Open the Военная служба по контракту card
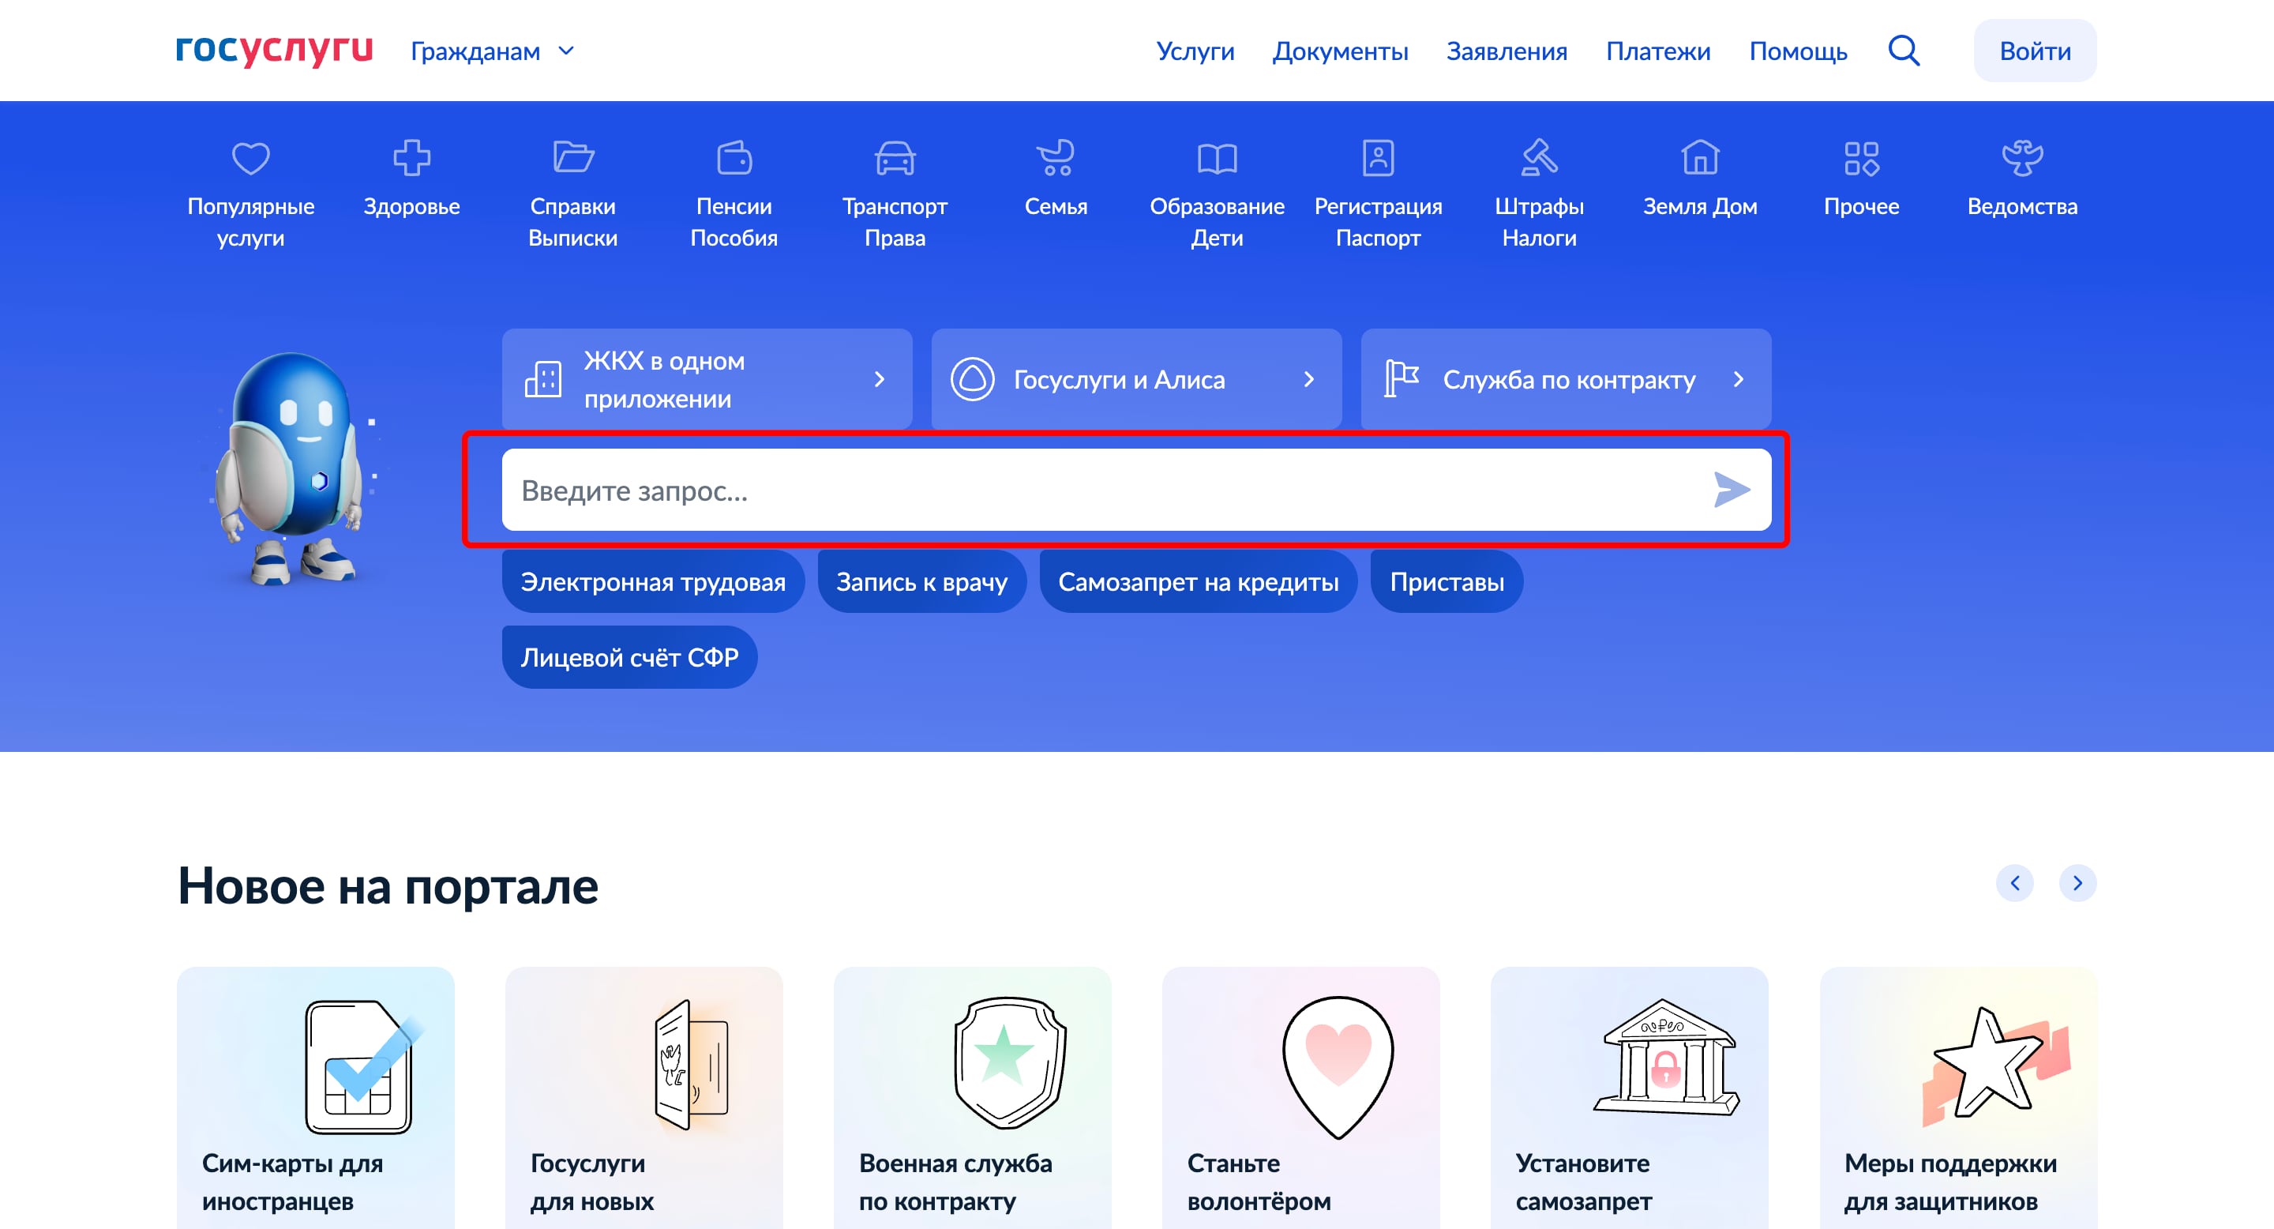2274x1229 pixels. point(973,1097)
